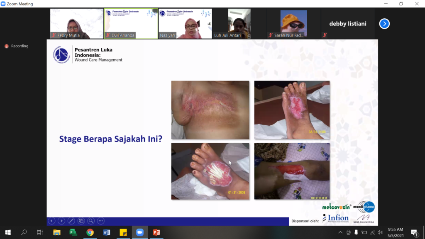Image resolution: width=425 pixels, height=239 pixels.
Task: Open the notification center icon
Action: coord(414,232)
